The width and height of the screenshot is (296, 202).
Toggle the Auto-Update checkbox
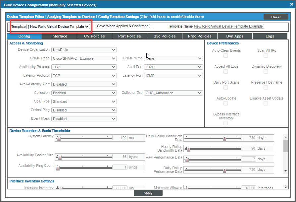coord(225,103)
